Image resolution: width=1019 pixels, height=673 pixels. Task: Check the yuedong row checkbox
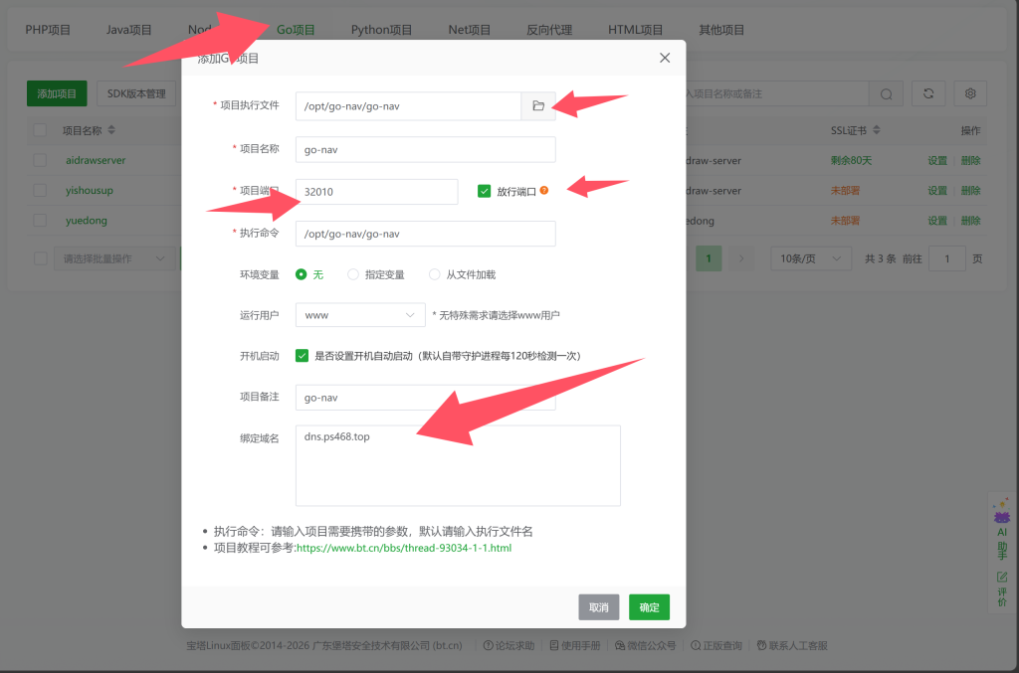tap(40, 220)
